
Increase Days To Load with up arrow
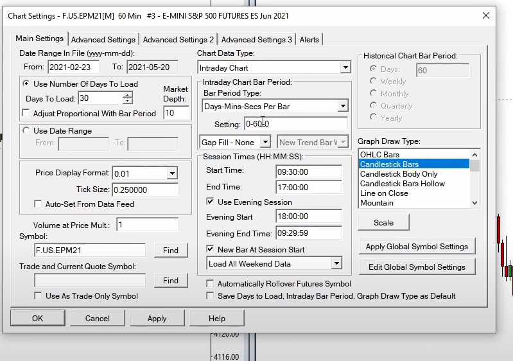tap(127, 95)
